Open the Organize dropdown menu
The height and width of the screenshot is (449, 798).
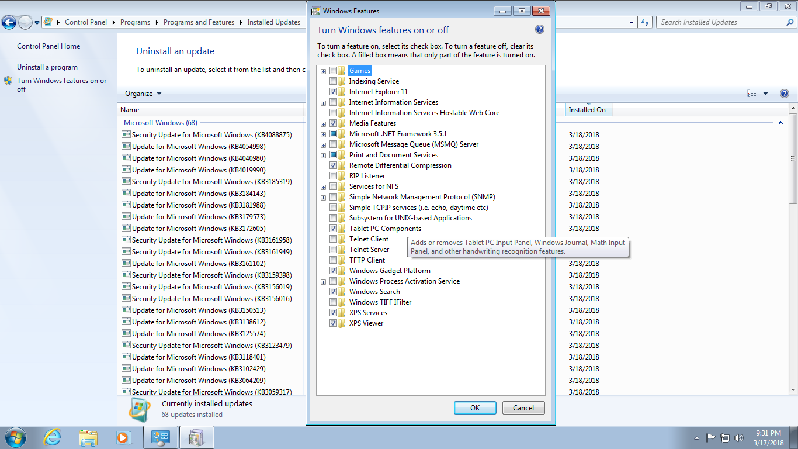pyautogui.click(x=143, y=94)
